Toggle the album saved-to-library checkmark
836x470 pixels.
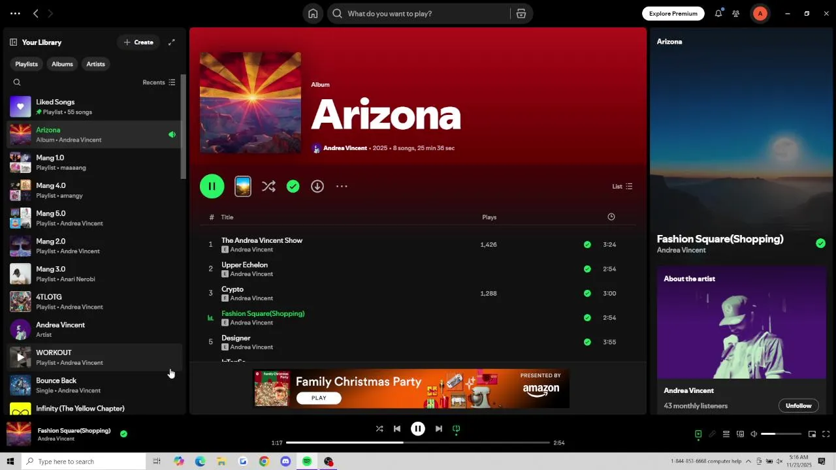click(x=293, y=186)
